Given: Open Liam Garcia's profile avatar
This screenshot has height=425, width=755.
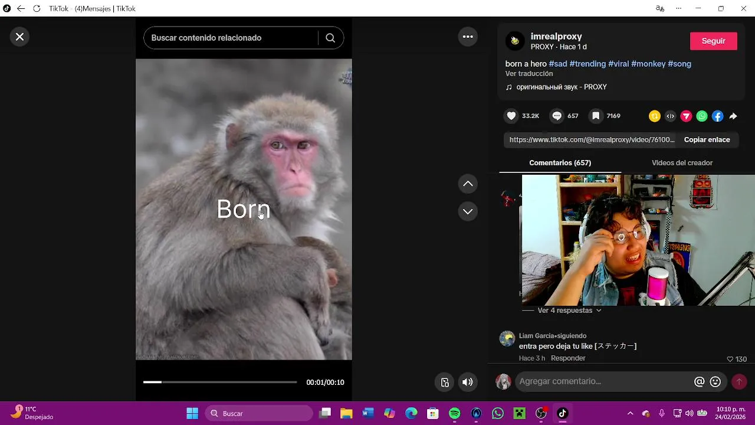Looking at the screenshot, I should point(507,339).
